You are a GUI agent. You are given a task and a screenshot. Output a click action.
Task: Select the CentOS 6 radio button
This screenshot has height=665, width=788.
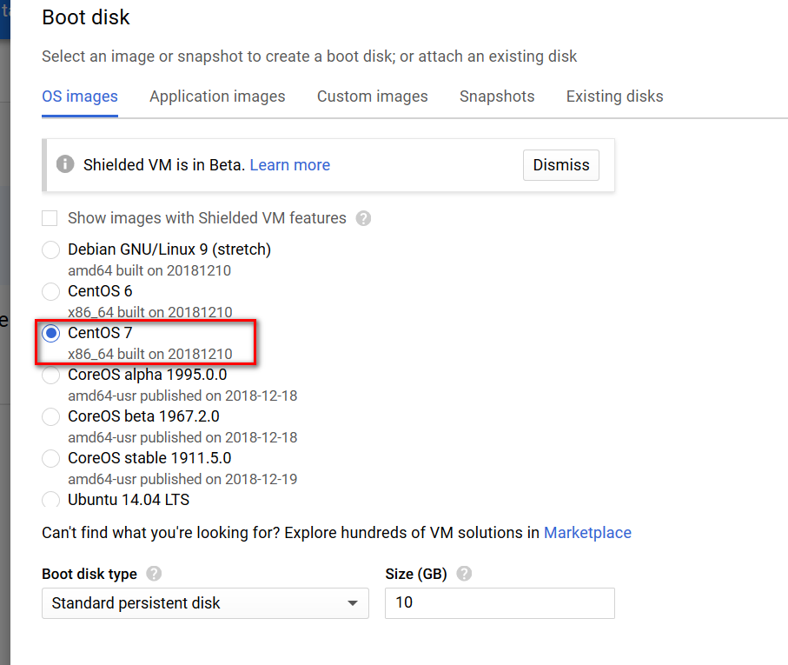(x=51, y=291)
